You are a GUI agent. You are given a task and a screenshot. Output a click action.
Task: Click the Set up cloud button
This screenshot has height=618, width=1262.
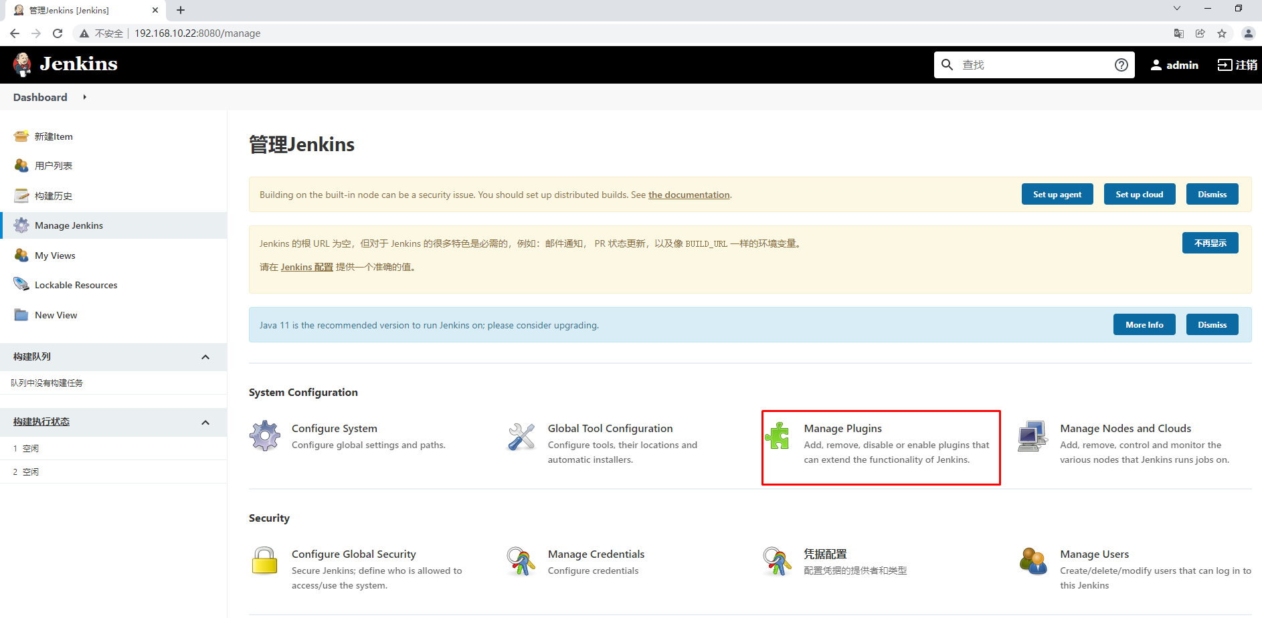(1140, 195)
